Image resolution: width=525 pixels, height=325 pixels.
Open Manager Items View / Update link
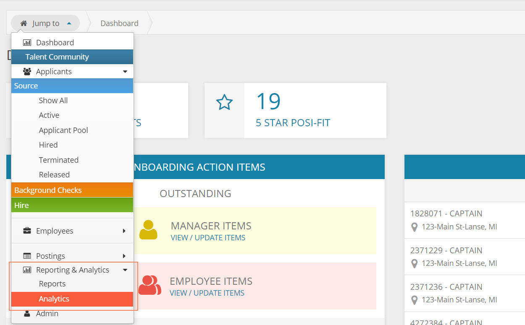[x=208, y=238]
